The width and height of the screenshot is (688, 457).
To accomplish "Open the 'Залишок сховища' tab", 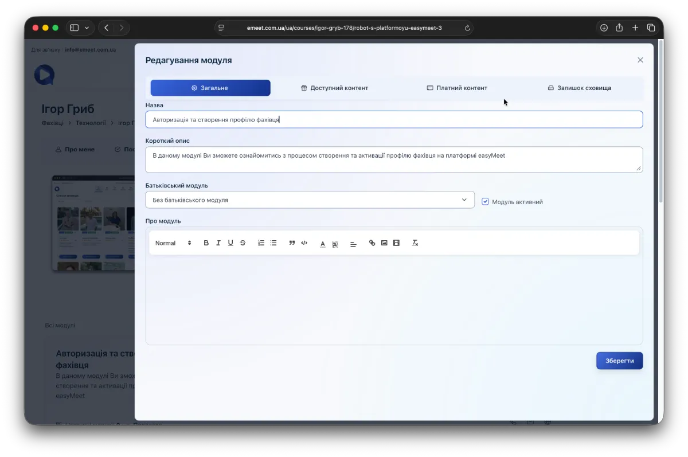I will click(579, 88).
